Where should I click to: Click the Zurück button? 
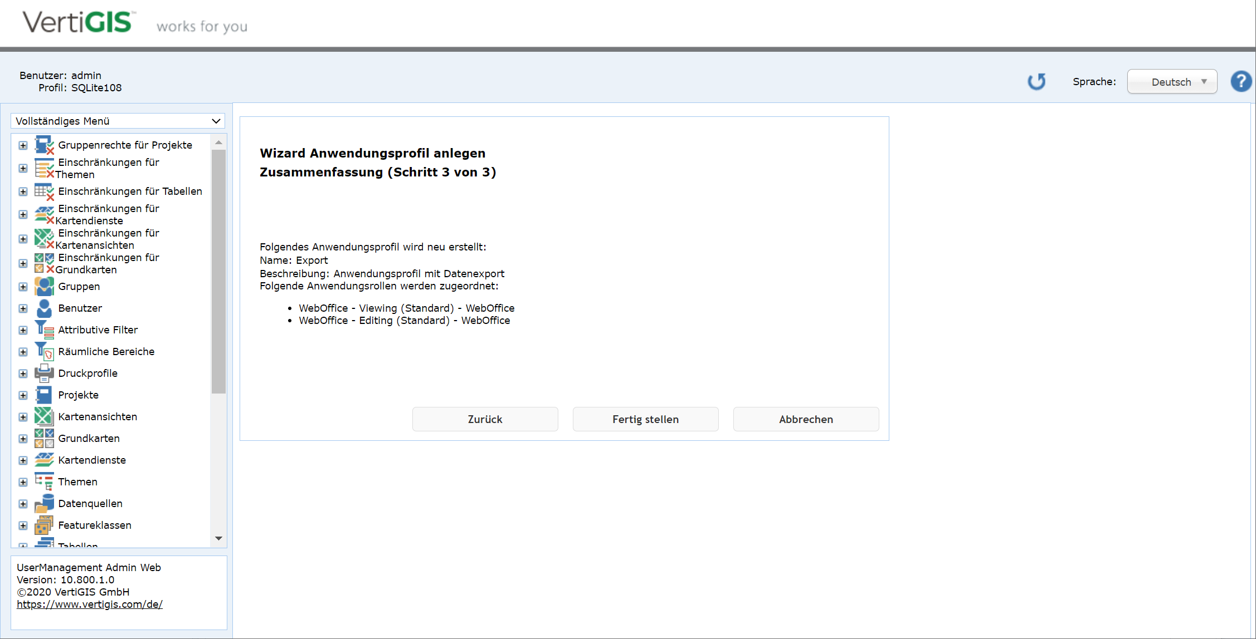485,419
